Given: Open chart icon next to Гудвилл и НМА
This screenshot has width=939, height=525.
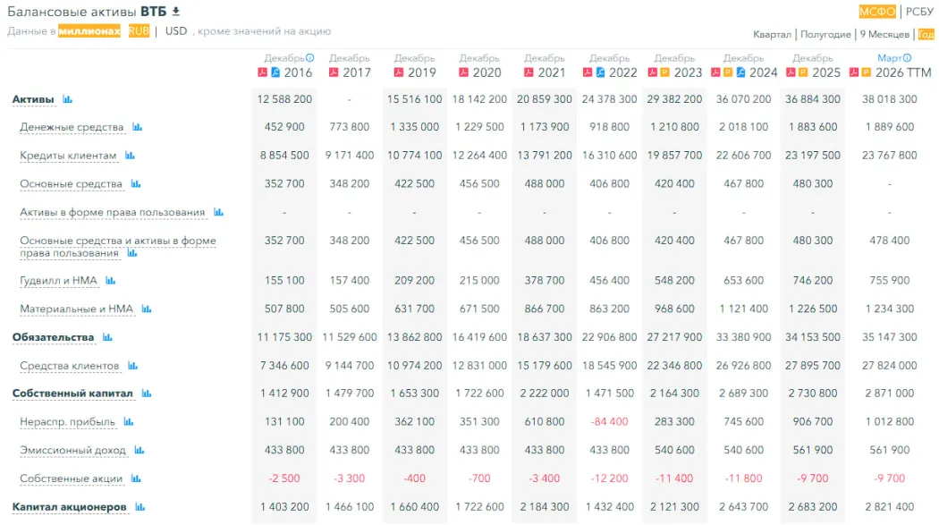Looking at the screenshot, I should (111, 281).
